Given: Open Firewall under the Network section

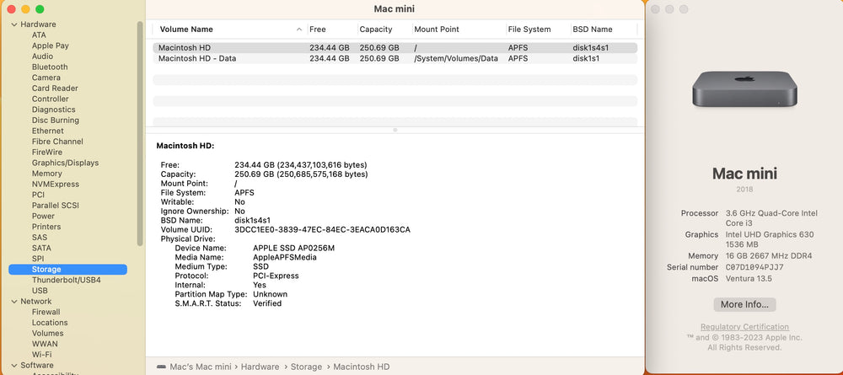Looking at the screenshot, I should [46, 312].
